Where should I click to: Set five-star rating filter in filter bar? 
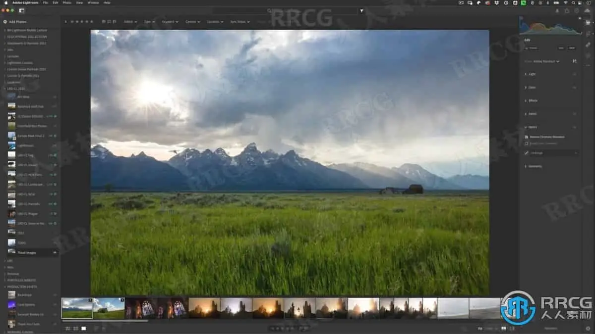pos(91,22)
